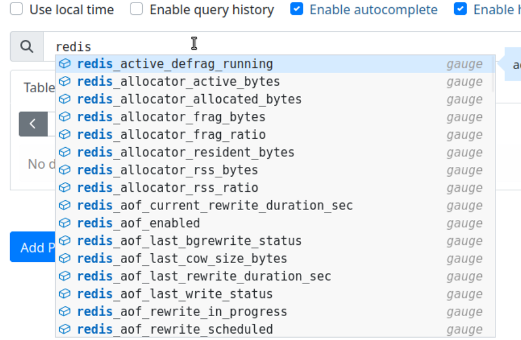521x340 pixels.
Task: Turn on Enable query history checkbox
Action: point(136,9)
